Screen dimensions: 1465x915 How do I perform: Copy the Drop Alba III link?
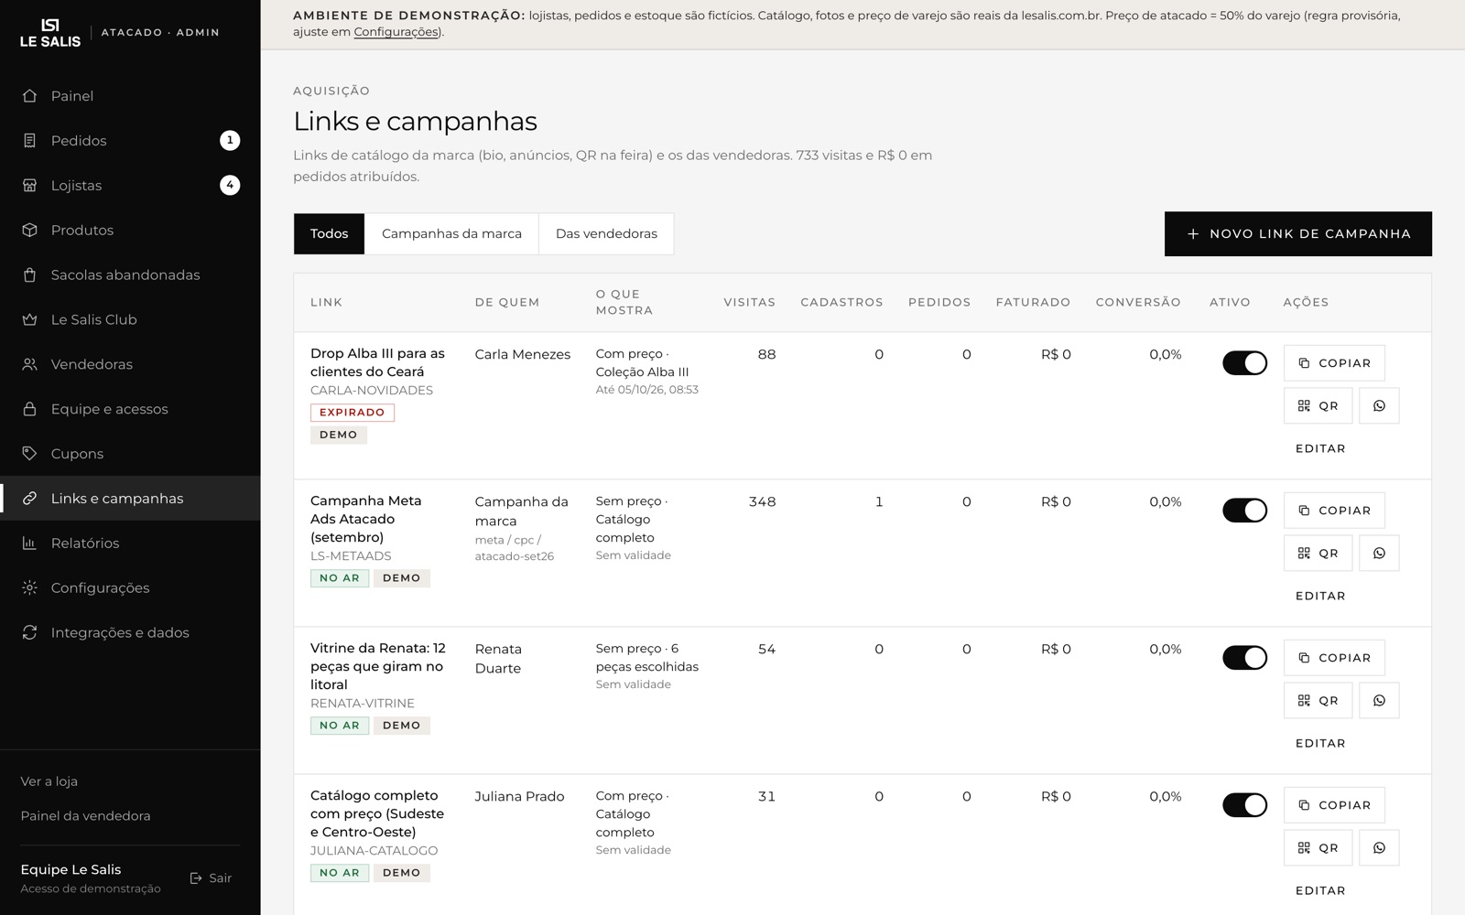[x=1334, y=363]
